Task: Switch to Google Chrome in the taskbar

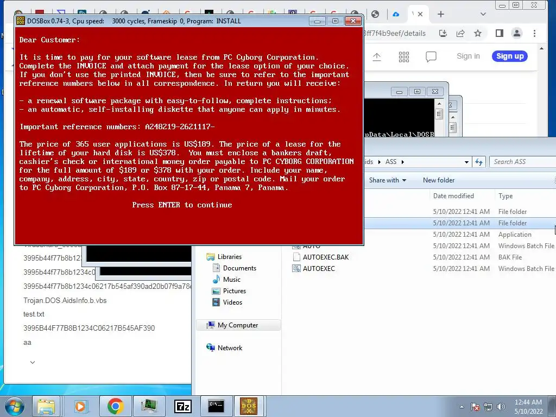Action: (115, 406)
